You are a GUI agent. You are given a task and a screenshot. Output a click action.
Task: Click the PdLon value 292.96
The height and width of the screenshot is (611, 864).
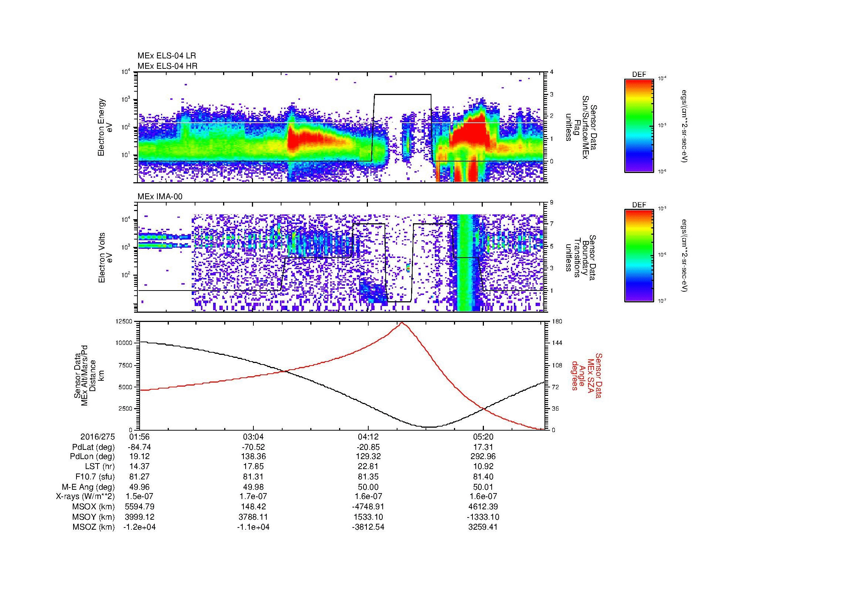[x=483, y=456]
